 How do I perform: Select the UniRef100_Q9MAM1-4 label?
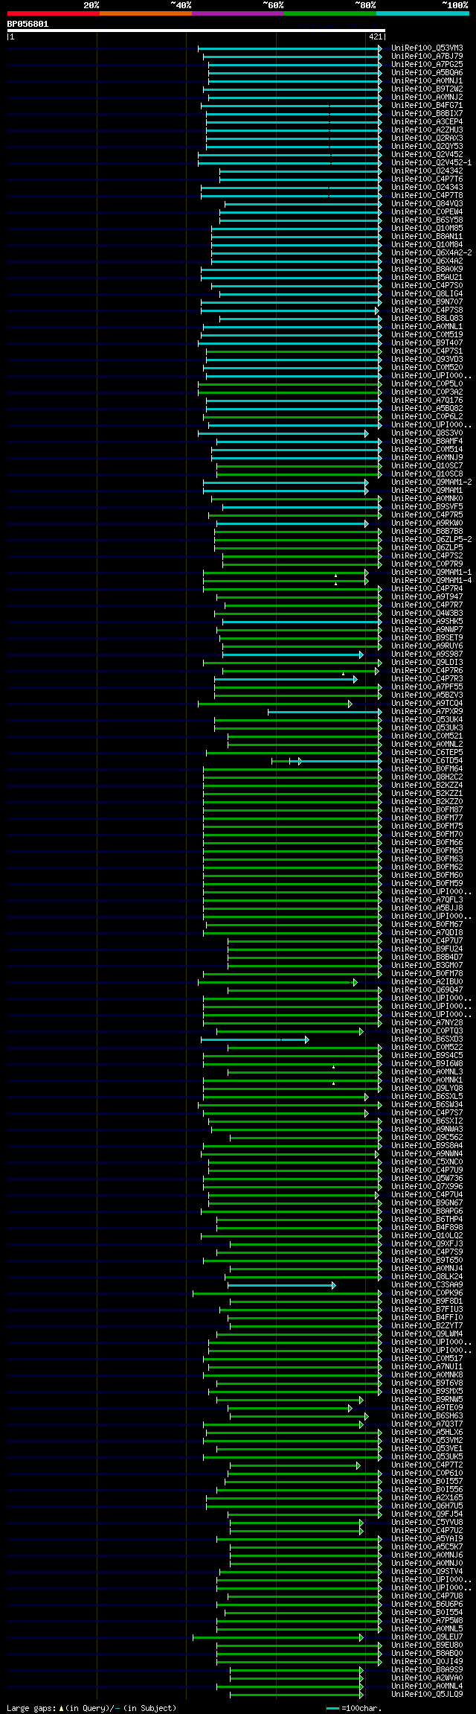[x=431, y=581]
